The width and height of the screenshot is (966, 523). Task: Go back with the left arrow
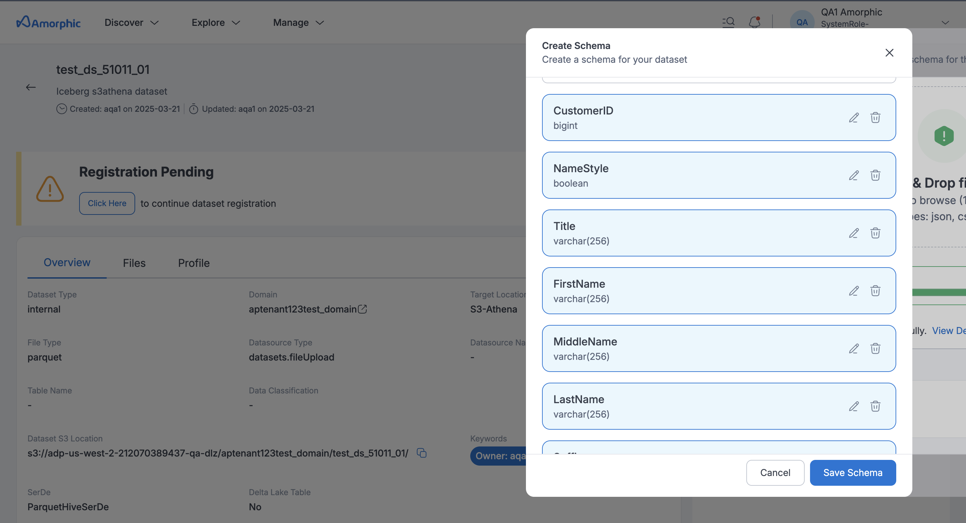point(31,87)
